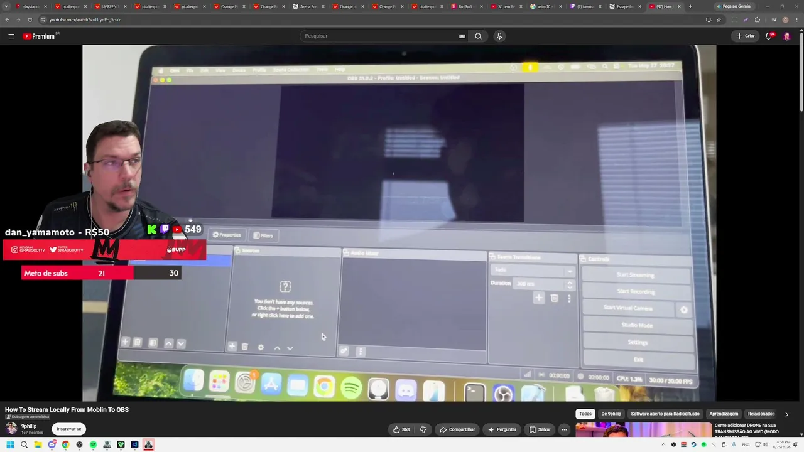Open Windows taskbar search
804x452 pixels.
[24, 444]
